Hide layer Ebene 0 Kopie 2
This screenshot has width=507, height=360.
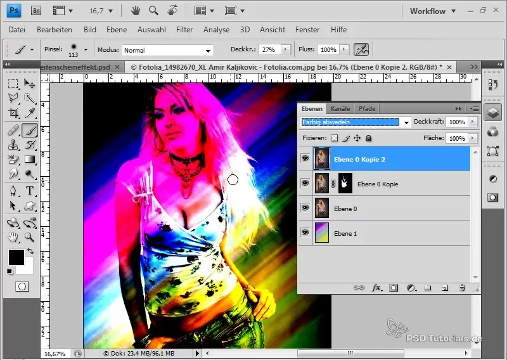point(305,158)
